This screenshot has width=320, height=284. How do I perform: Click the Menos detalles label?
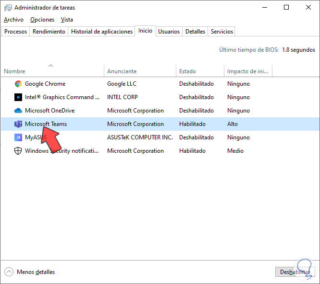[x=36, y=272]
